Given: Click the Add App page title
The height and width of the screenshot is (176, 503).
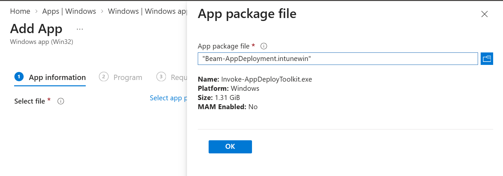Looking at the screenshot, I should coord(36,29).
